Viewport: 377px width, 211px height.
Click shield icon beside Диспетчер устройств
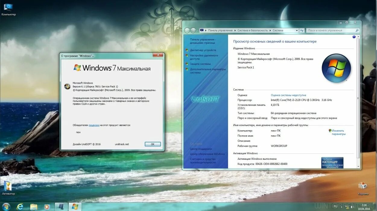click(187, 50)
